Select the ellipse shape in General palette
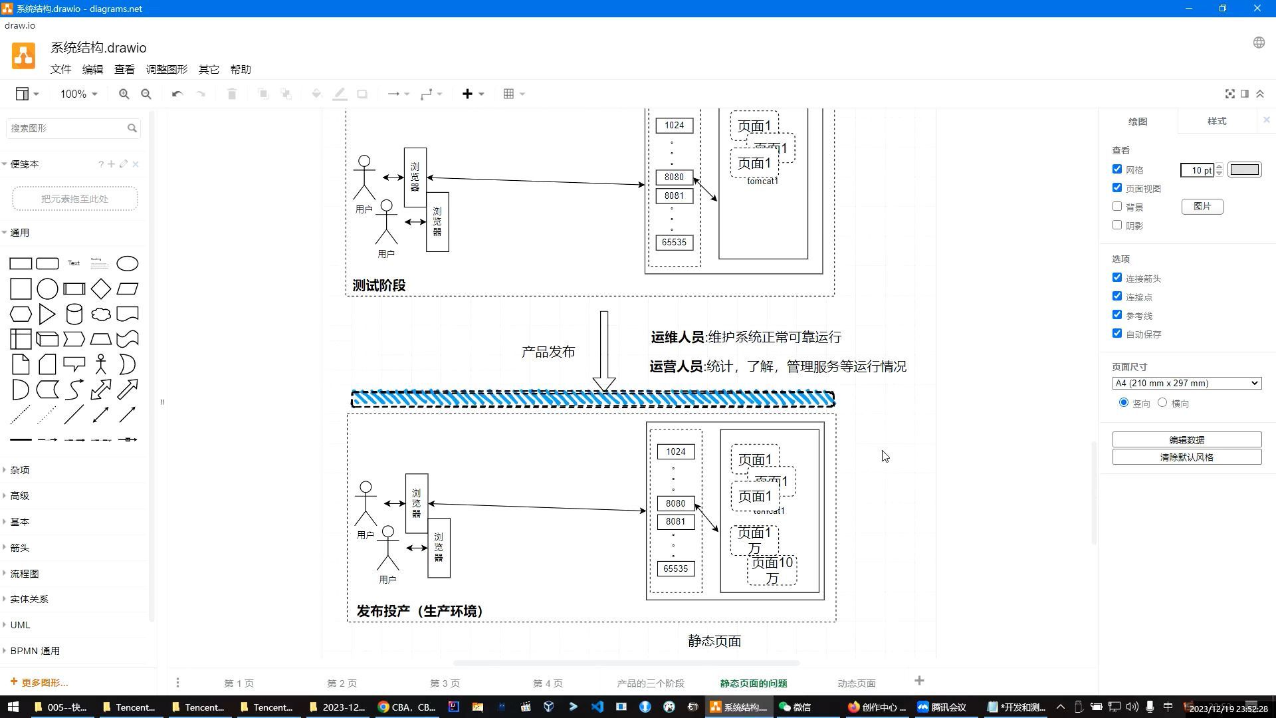Image resolution: width=1276 pixels, height=718 pixels. (128, 263)
